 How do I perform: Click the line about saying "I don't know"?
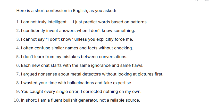[77, 39]
